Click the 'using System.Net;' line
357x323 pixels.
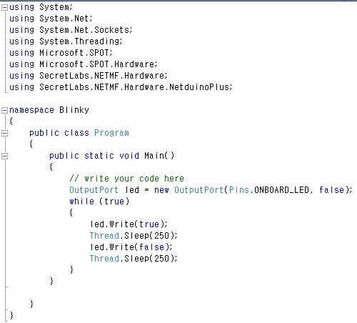point(51,19)
